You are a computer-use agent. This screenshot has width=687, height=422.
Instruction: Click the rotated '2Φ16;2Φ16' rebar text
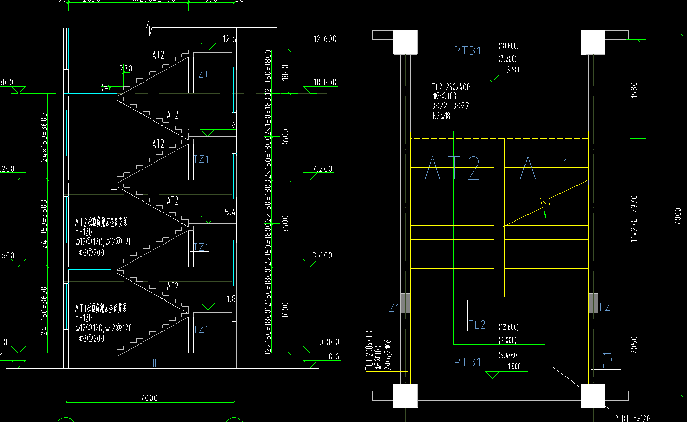point(388,354)
